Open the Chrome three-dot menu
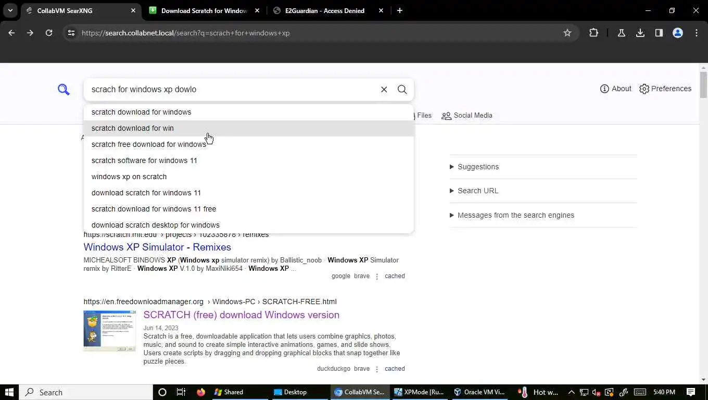The height and width of the screenshot is (400, 708). (697, 33)
